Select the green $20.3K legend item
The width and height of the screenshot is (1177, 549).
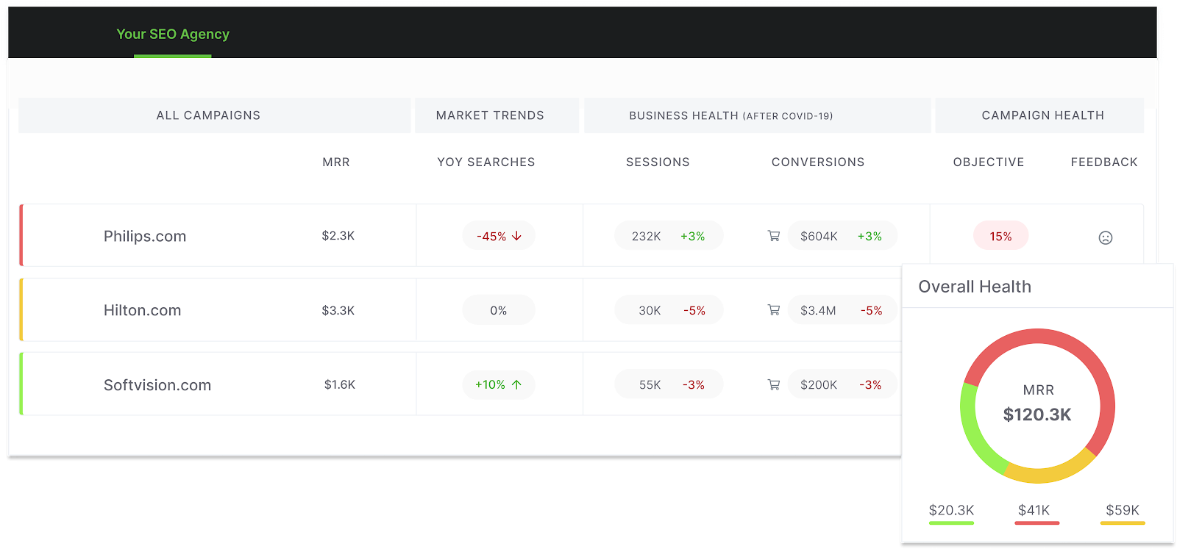[951, 513]
